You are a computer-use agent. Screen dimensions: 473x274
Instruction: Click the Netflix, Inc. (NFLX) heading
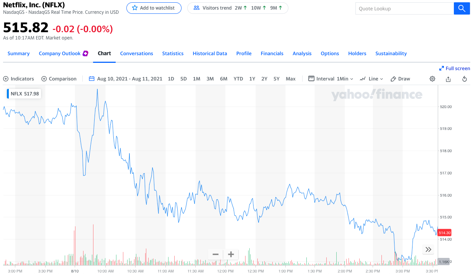34,5
